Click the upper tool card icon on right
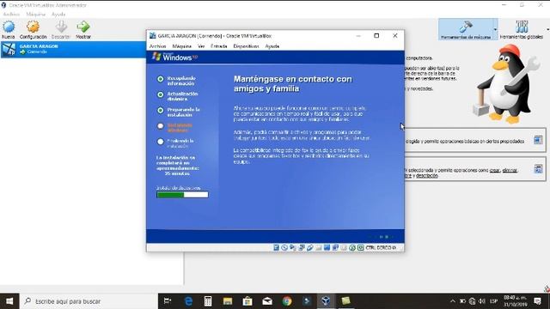This screenshot has height=309, width=550. 538,140
